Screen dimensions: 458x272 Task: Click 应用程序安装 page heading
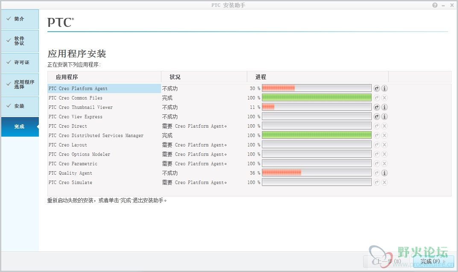click(x=77, y=54)
